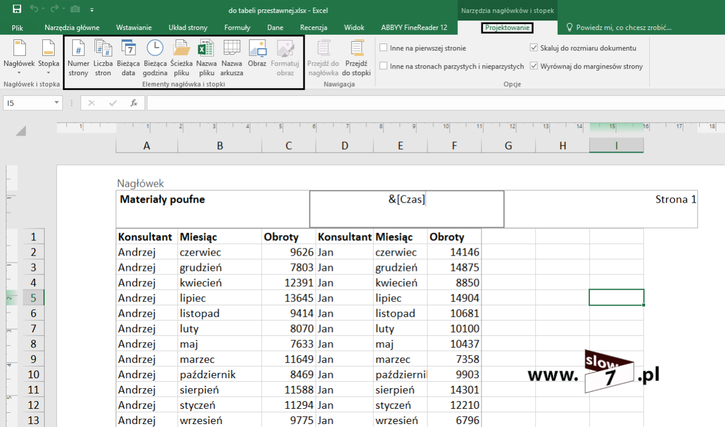Open the Name Box dropdown arrow
Image resolution: width=725 pixels, height=427 pixels.
(57, 103)
